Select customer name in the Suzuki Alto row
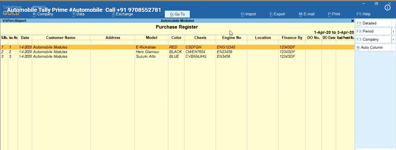 50,56
